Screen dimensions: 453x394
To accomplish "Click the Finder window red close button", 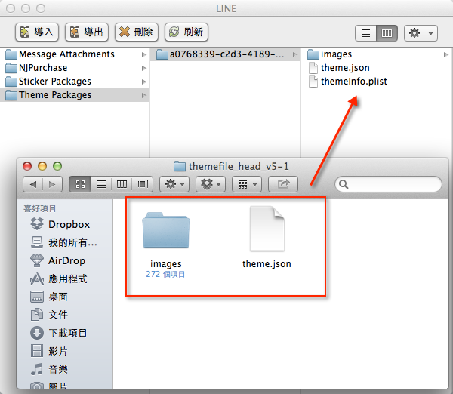I will [x=27, y=166].
